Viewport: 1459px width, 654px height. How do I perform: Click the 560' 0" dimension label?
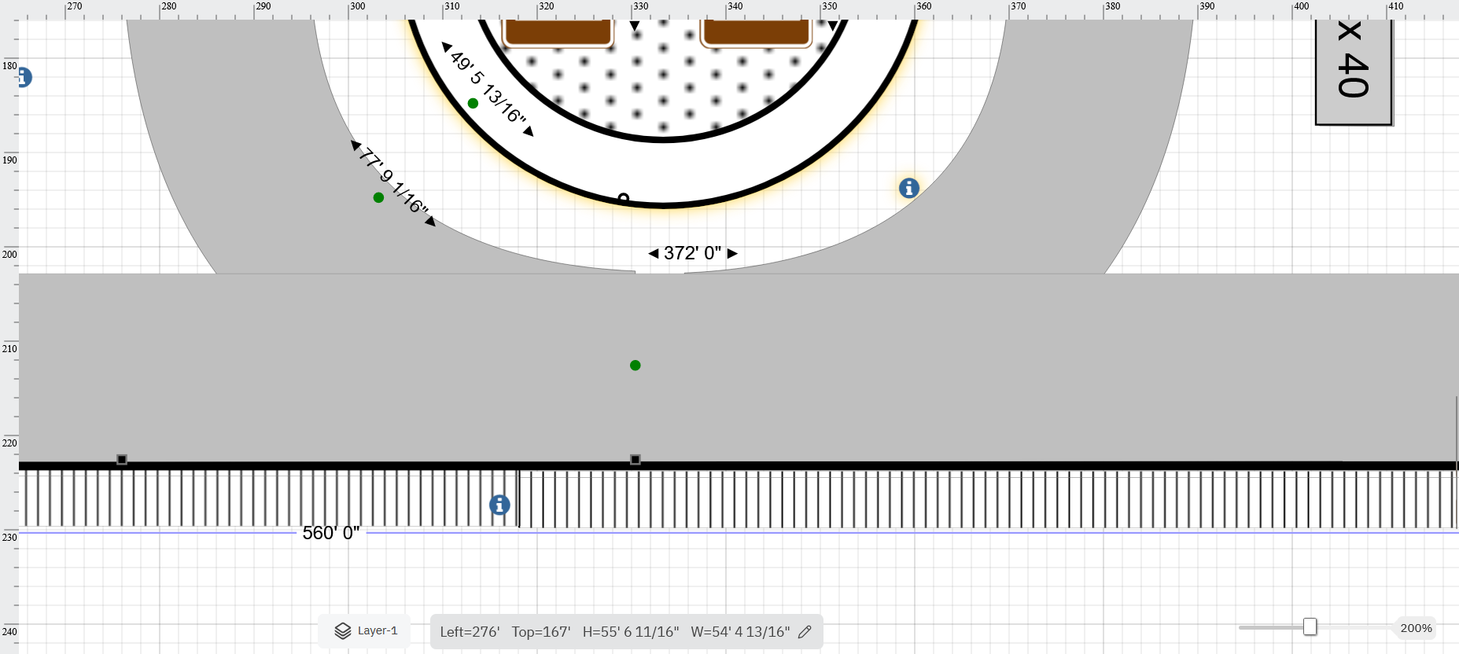tap(331, 533)
